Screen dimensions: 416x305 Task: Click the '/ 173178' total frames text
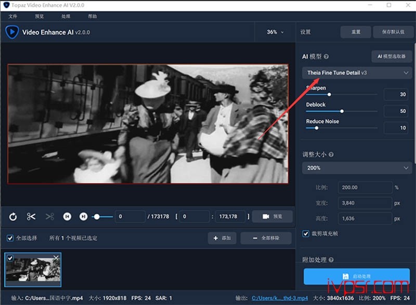[158, 217]
